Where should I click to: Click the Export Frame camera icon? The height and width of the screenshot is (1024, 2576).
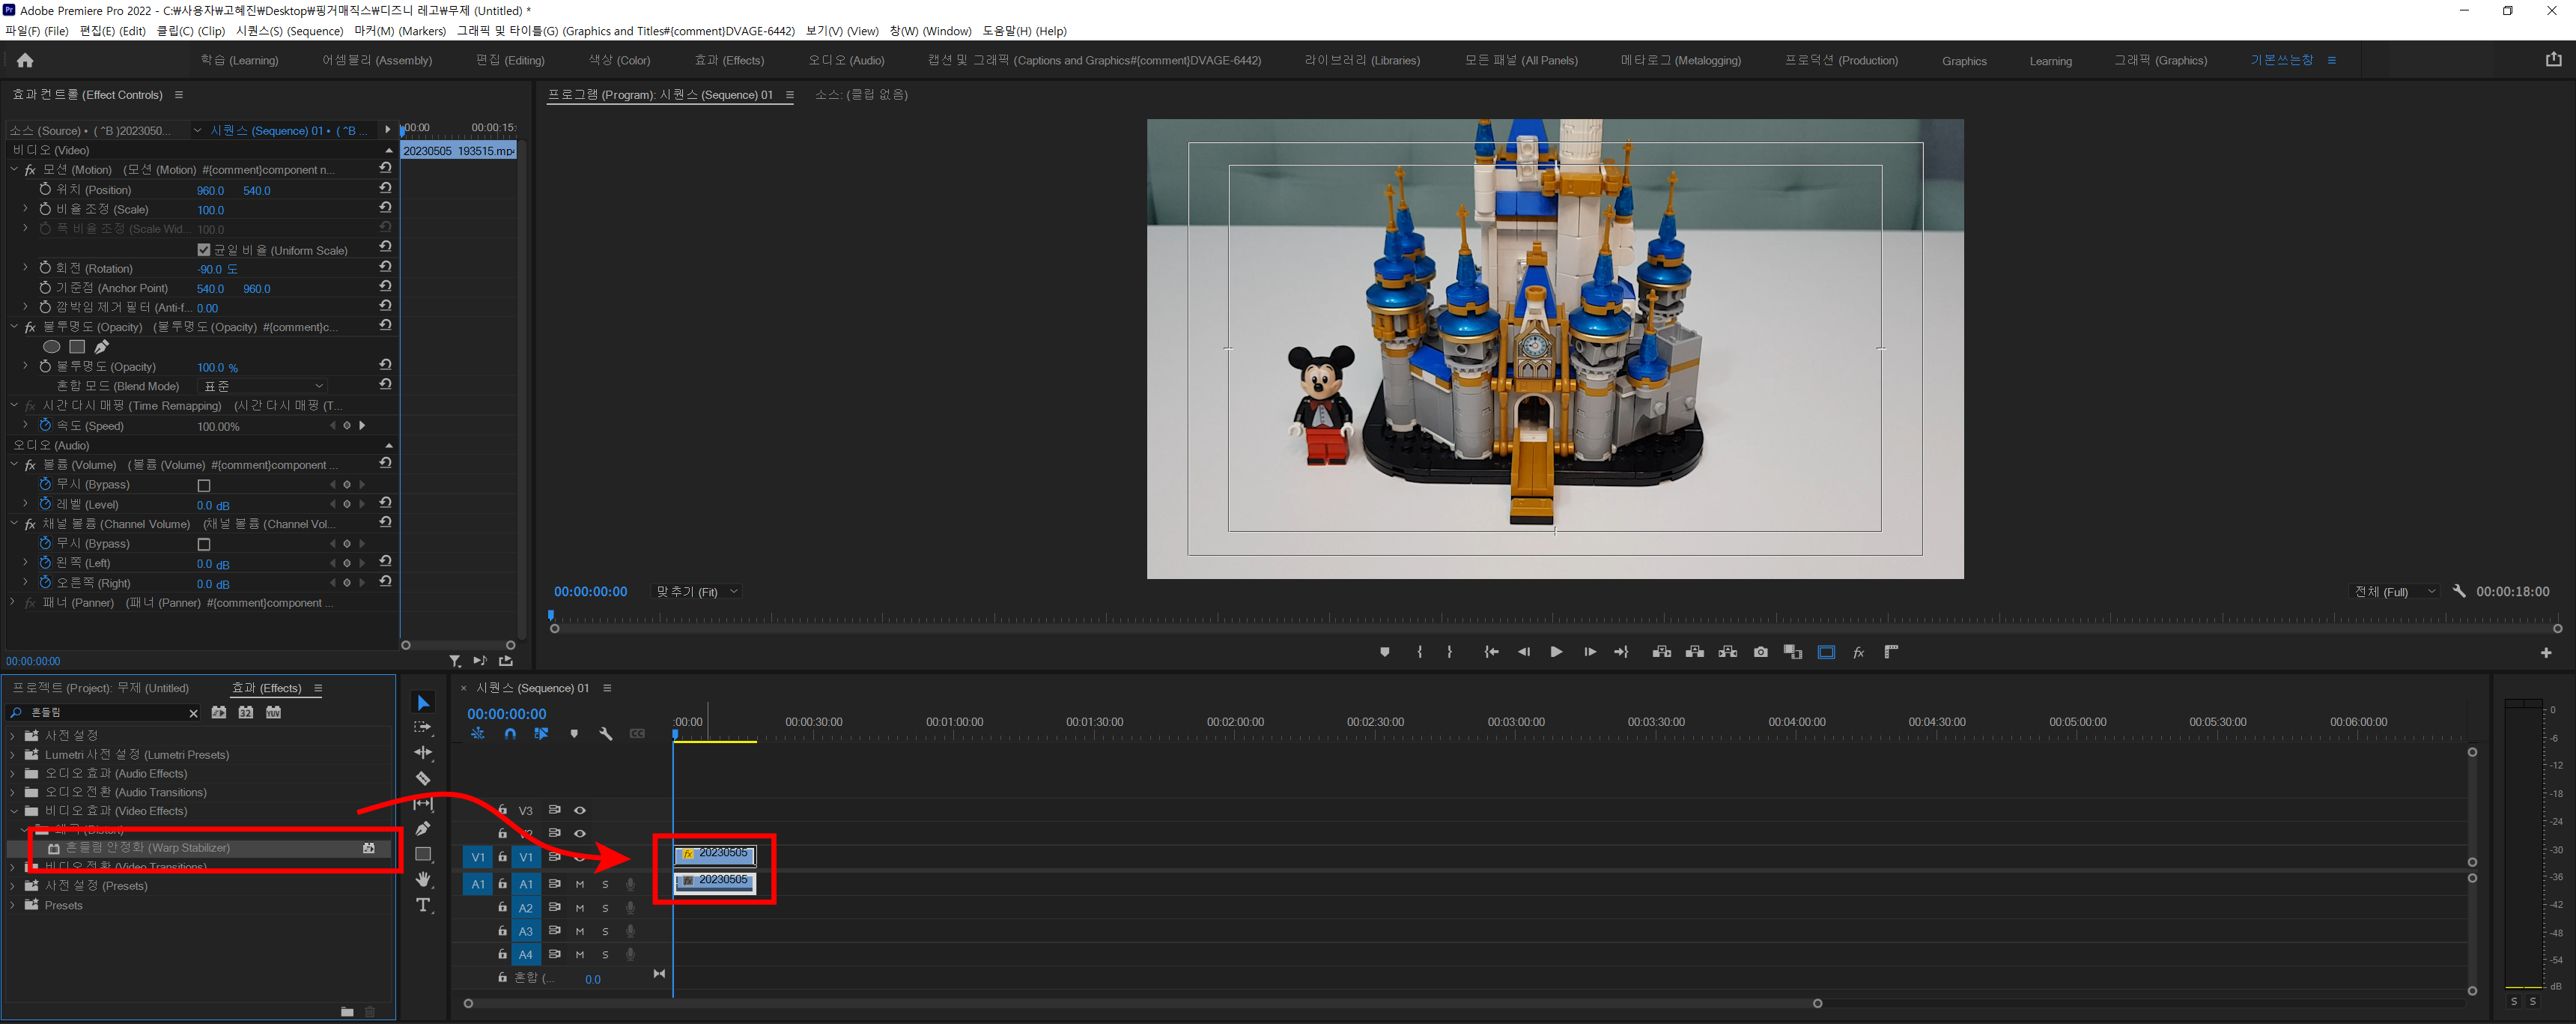tap(1761, 652)
